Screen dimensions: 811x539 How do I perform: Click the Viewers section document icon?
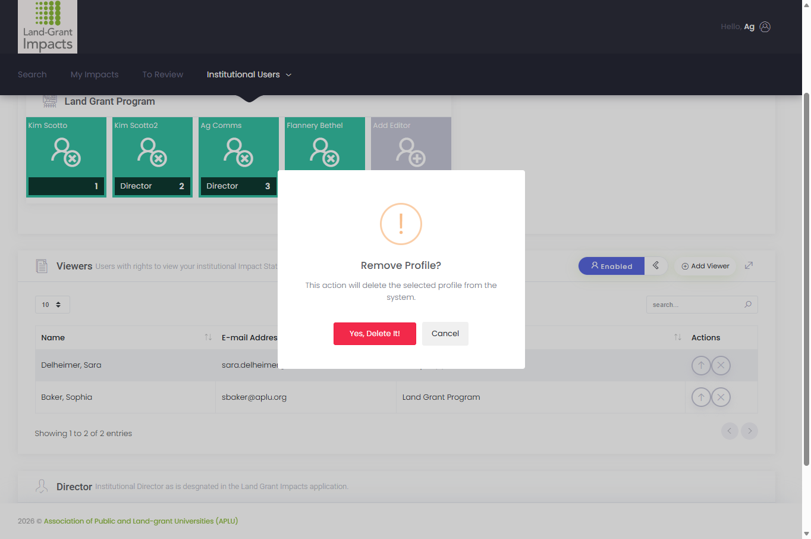(x=42, y=266)
